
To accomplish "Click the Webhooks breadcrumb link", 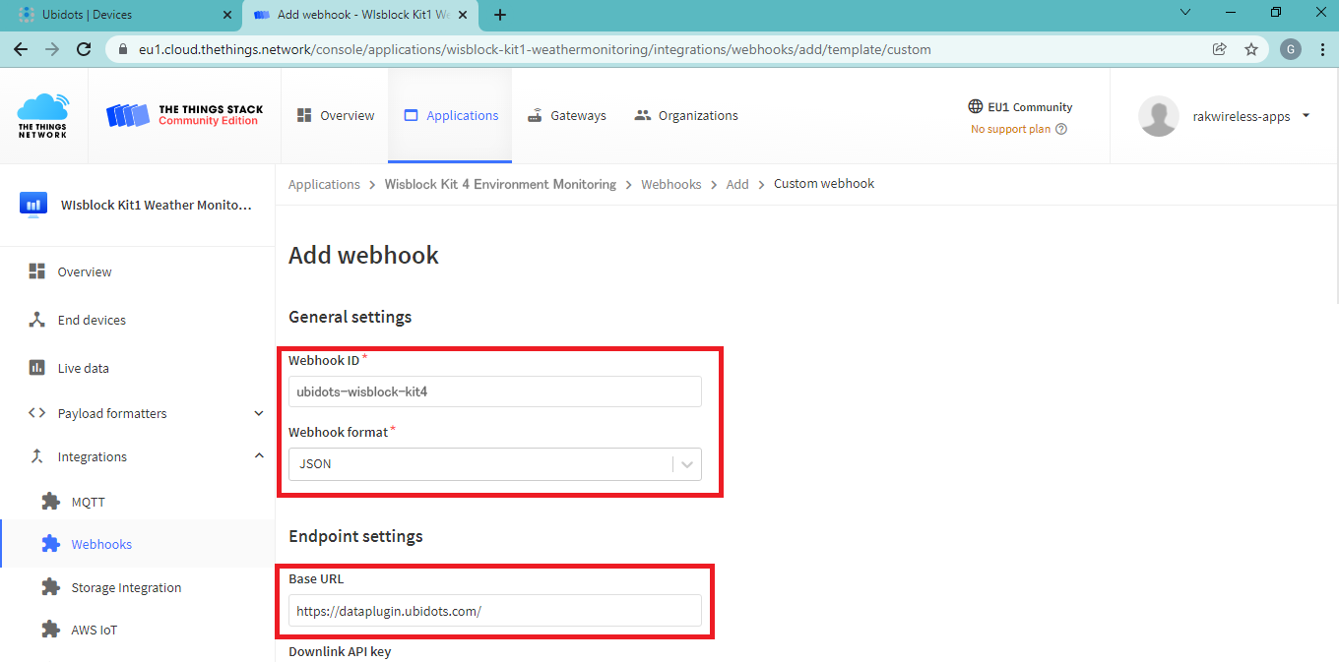I will (x=670, y=184).
